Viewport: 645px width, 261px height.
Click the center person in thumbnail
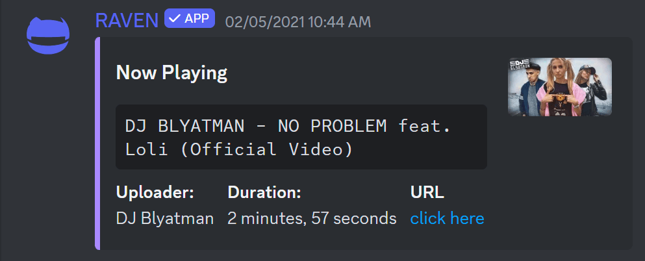pos(559,91)
